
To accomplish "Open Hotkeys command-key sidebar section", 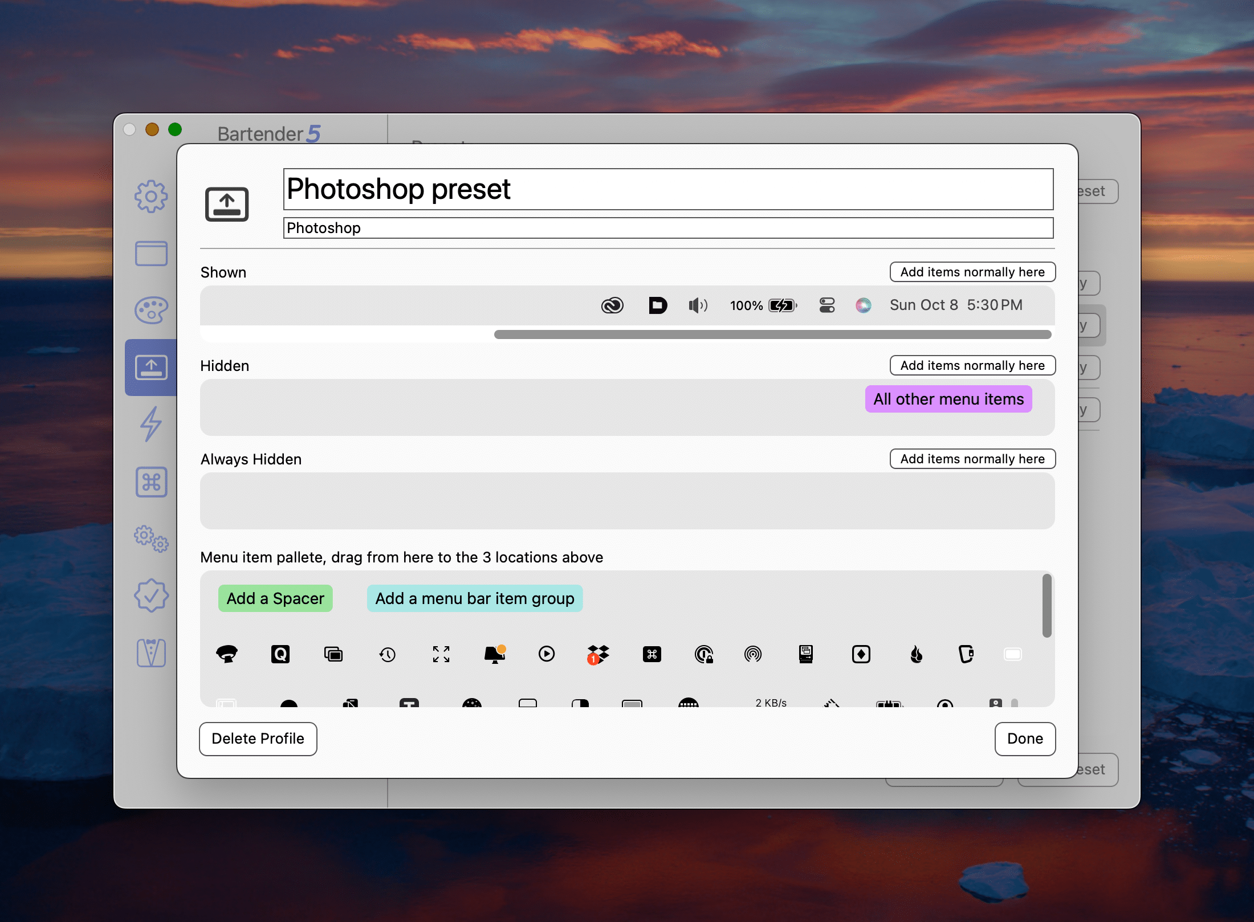I will (x=151, y=482).
